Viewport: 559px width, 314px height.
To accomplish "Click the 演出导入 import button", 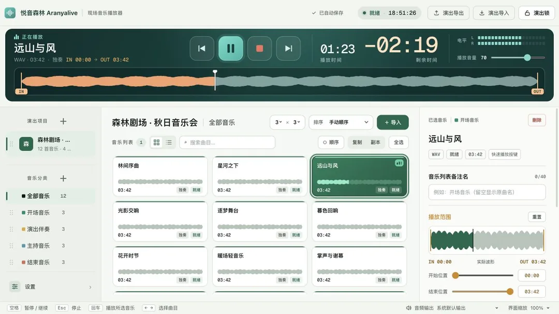I will (494, 13).
